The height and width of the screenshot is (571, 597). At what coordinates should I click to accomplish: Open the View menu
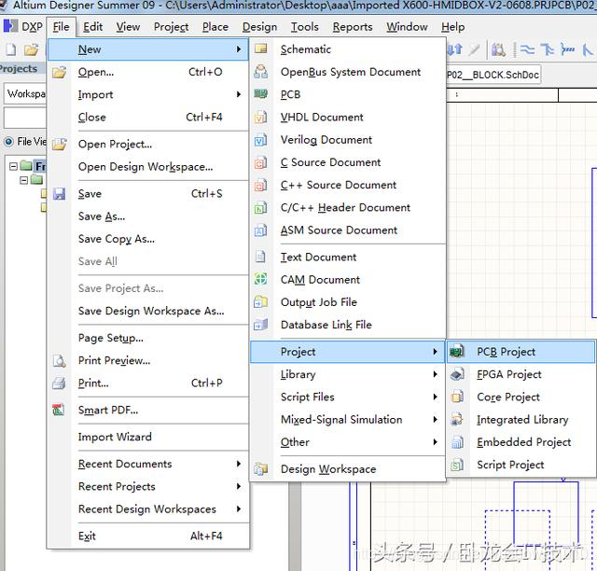coord(128,27)
